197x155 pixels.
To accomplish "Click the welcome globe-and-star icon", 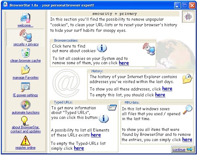I will pos(26,18).
